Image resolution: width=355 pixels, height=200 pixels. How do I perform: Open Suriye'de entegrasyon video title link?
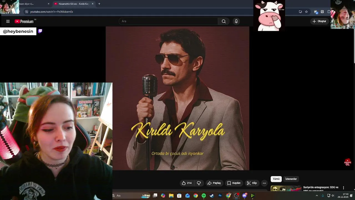pos(321,189)
